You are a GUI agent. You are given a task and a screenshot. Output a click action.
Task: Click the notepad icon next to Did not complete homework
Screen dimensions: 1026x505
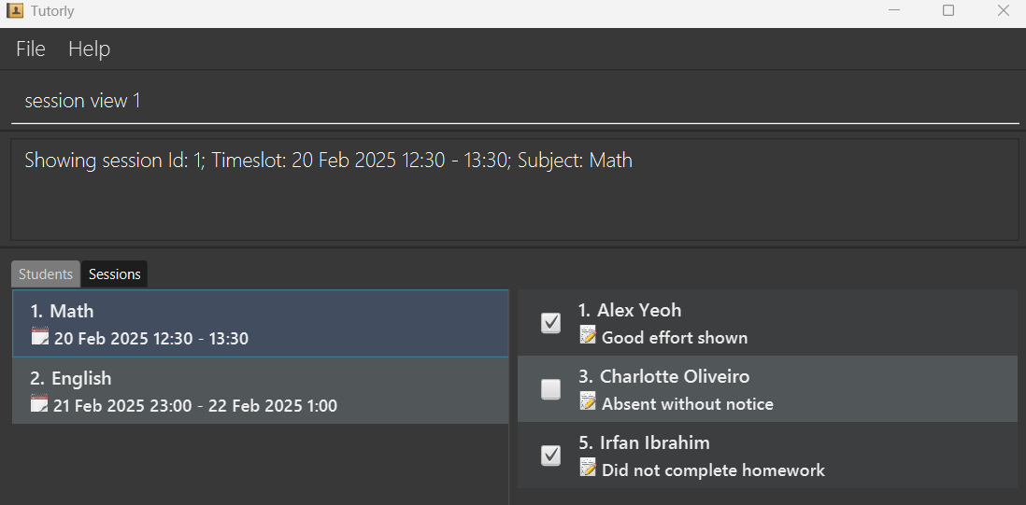tap(589, 468)
